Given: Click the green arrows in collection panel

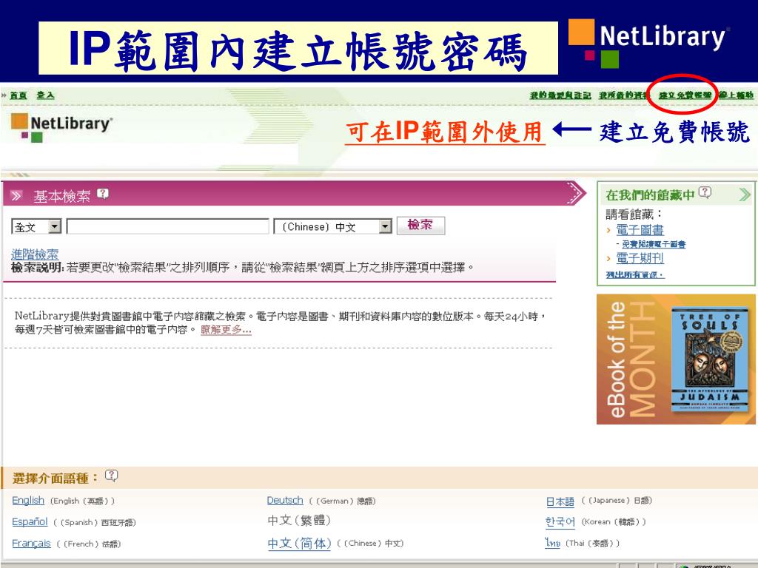Looking at the screenshot, I should (745, 195).
